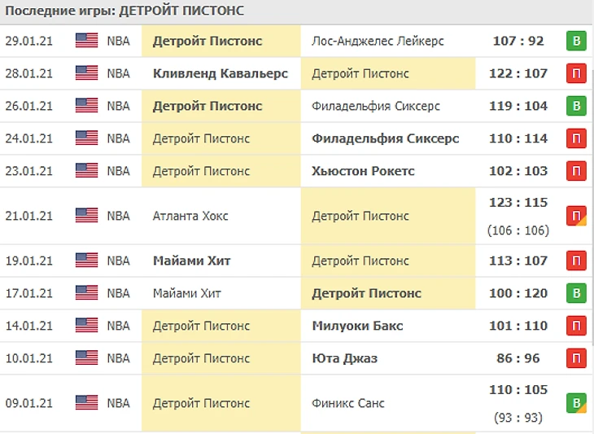This screenshot has height=434, width=594.
Task: Click team Хьюстон Рокетс
Action: [363, 171]
